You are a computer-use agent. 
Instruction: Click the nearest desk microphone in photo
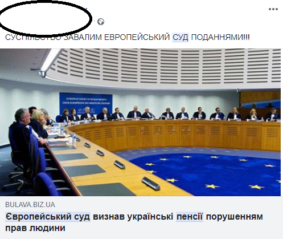151,183
